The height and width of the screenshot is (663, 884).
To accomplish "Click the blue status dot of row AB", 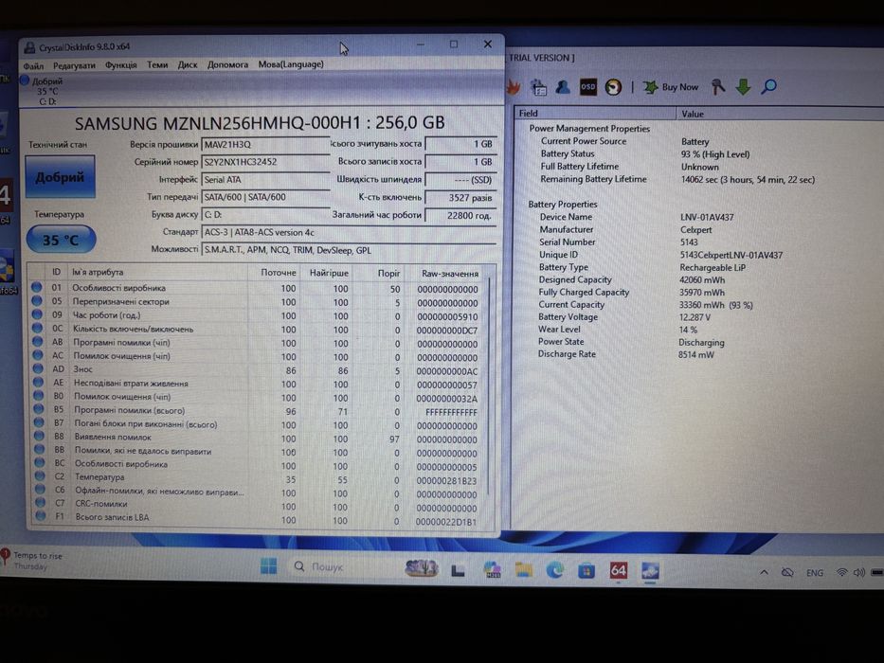I will tap(38, 342).
